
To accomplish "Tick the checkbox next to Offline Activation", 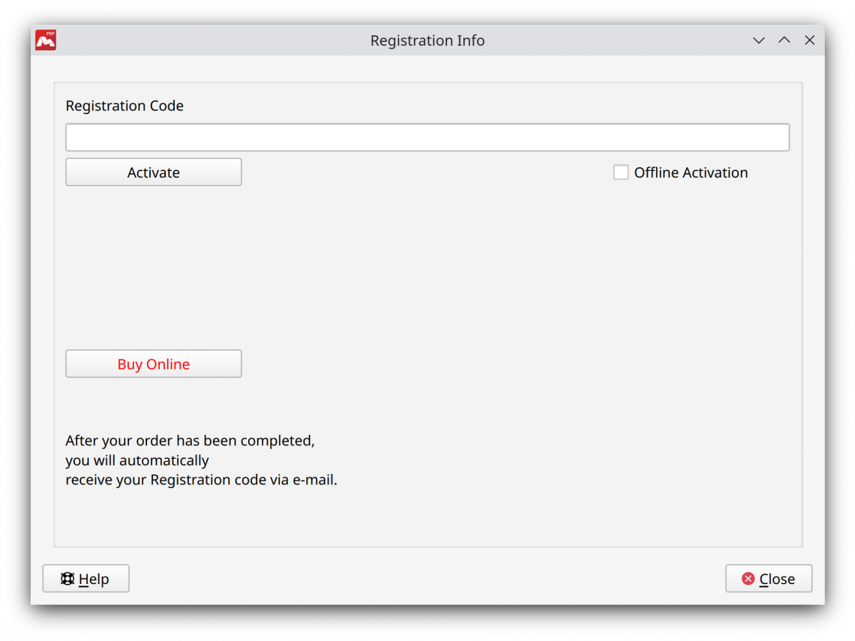I will [621, 172].
